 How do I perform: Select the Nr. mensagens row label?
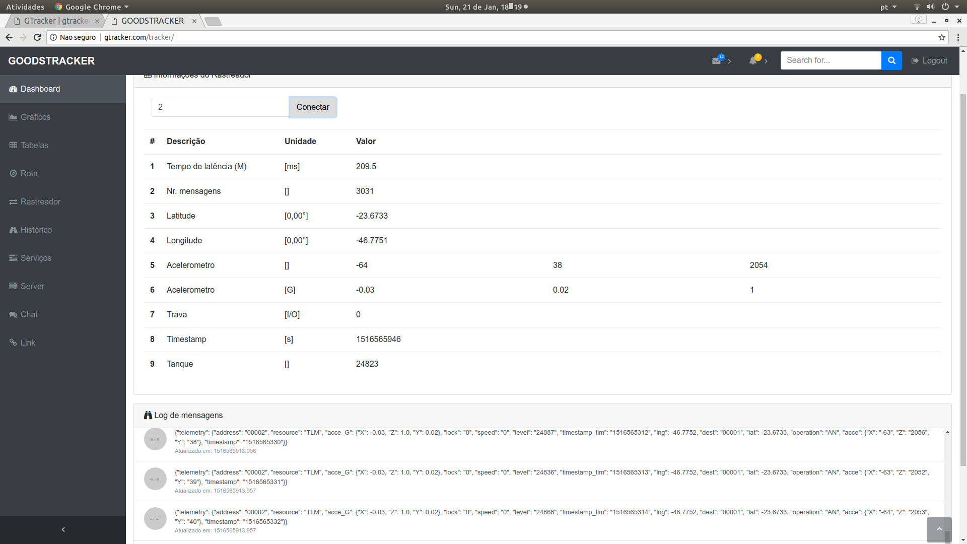193,191
